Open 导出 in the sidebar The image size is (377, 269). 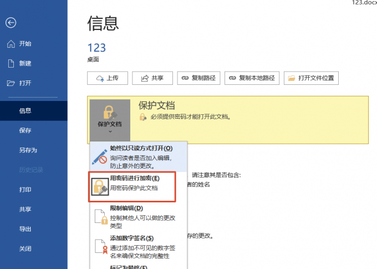34,229
